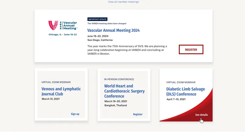The height and width of the screenshot is (137, 245).
Task: Click the 'April 7–10, 2021' date text
Action: tap(176, 99)
